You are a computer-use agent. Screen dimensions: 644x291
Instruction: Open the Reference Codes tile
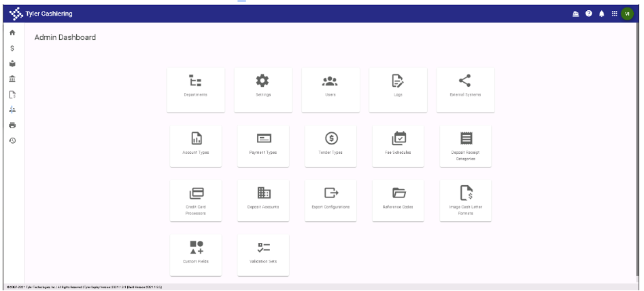pos(398,201)
